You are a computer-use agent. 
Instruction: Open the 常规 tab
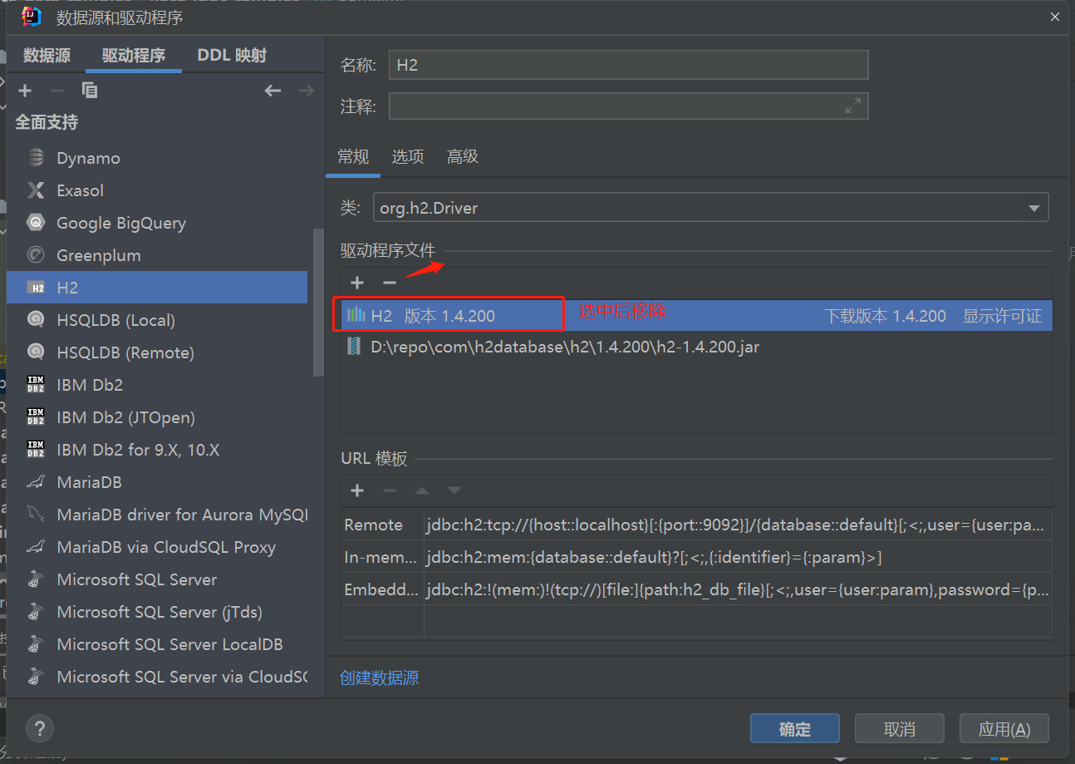(x=353, y=156)
